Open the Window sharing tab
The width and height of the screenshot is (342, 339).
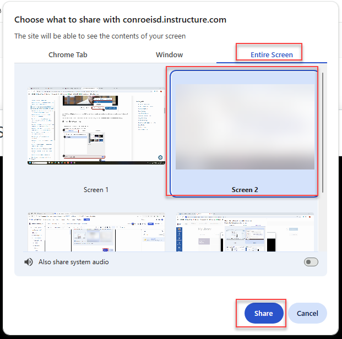169,54
